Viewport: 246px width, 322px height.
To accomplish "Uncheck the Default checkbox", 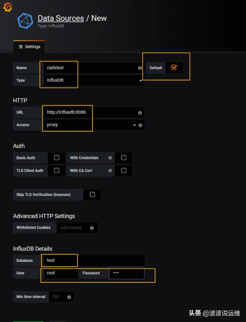I will point(174,67).
